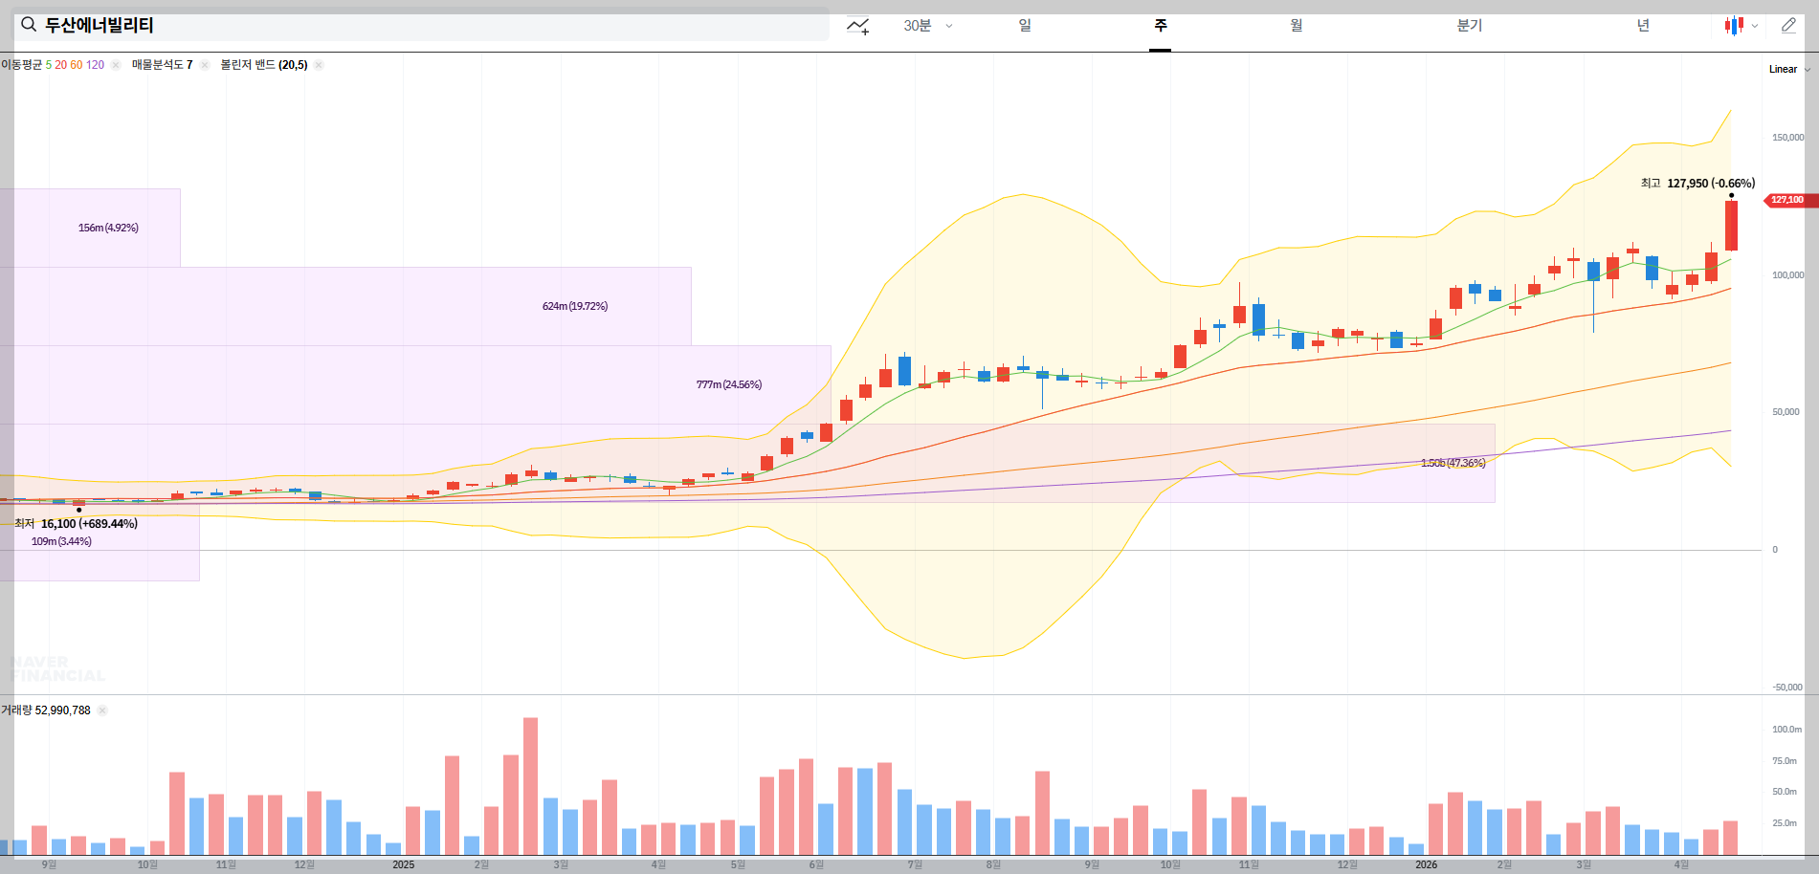The image size is (1819, 874).
Task: Click the 1.50b (47.36%) volume profile label
Action: (x=1453, y=463)
